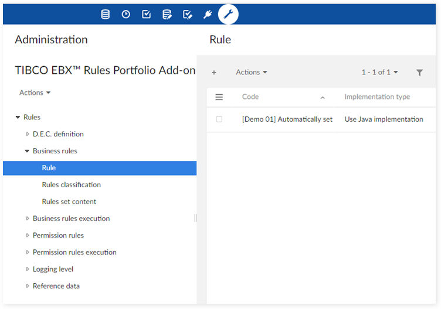Click the TIBCO EBX Rules Portfolio Add-on title

pyautogui.click(x=105, y=70)
